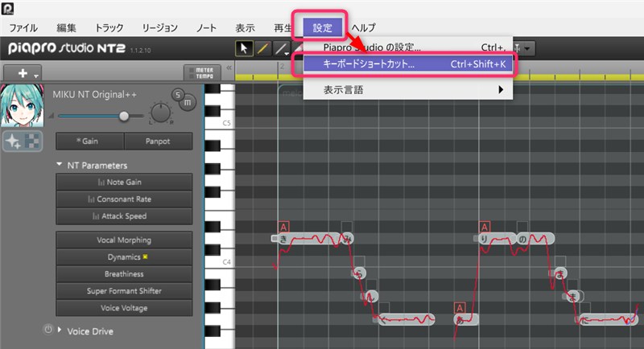This screenshot has height=349, width=644.
Task: Toggle the METER TEMPO button
Action: tap(202, 73)
